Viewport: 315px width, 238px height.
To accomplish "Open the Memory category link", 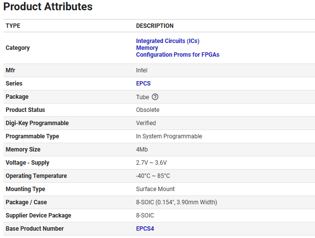I will click(x=147, y=48).
